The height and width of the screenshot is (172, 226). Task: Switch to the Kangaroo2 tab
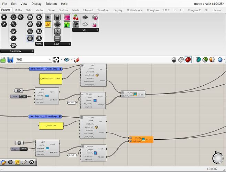[x=194, y=10]
